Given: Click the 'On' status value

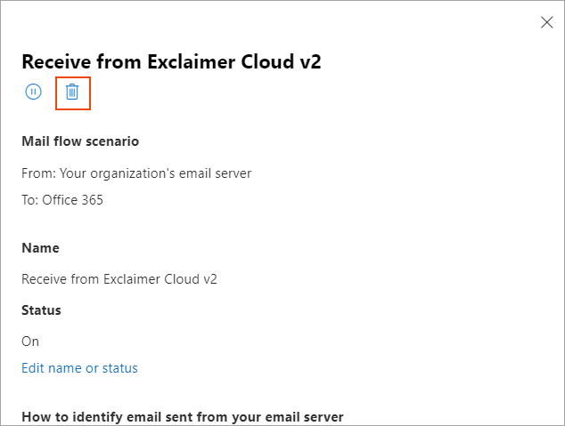Looking at the screenshot, I should click(x=30, y=342).
